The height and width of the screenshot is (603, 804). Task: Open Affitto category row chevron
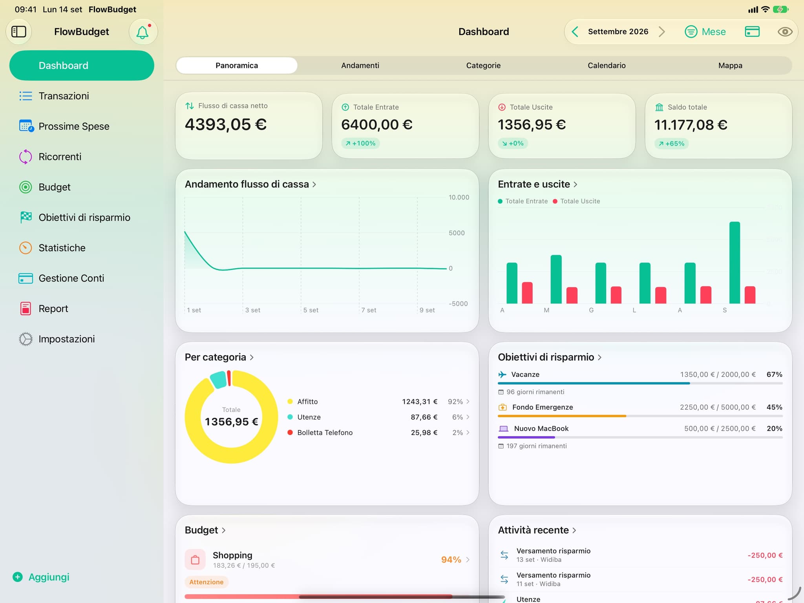tap(468, 402)
